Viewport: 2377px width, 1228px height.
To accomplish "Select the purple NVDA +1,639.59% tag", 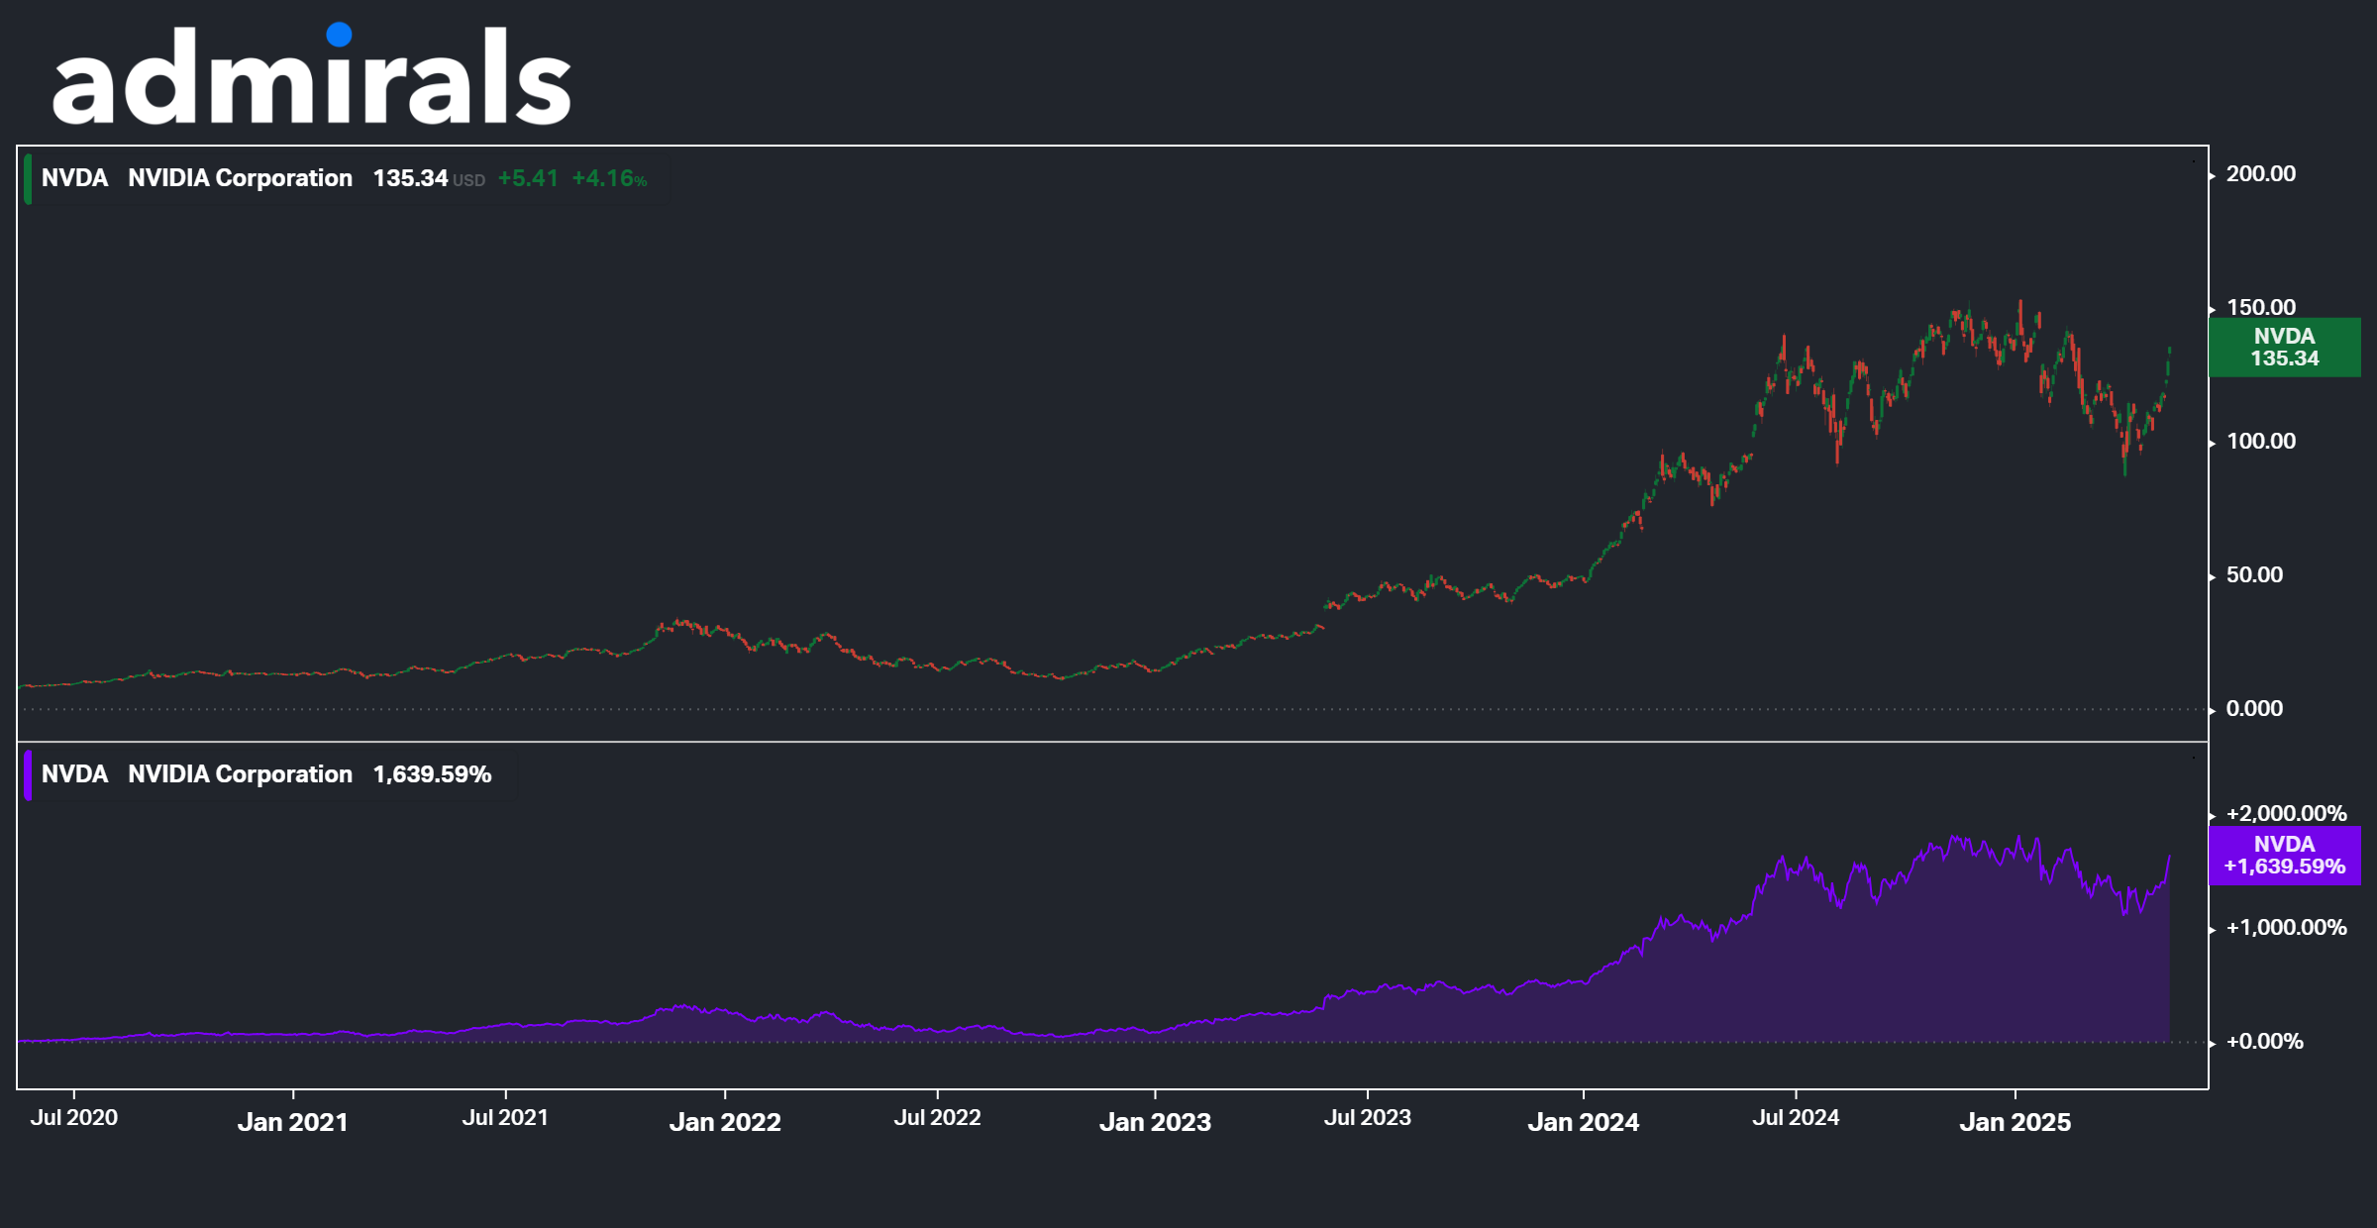I will [x=2284, y=856].
